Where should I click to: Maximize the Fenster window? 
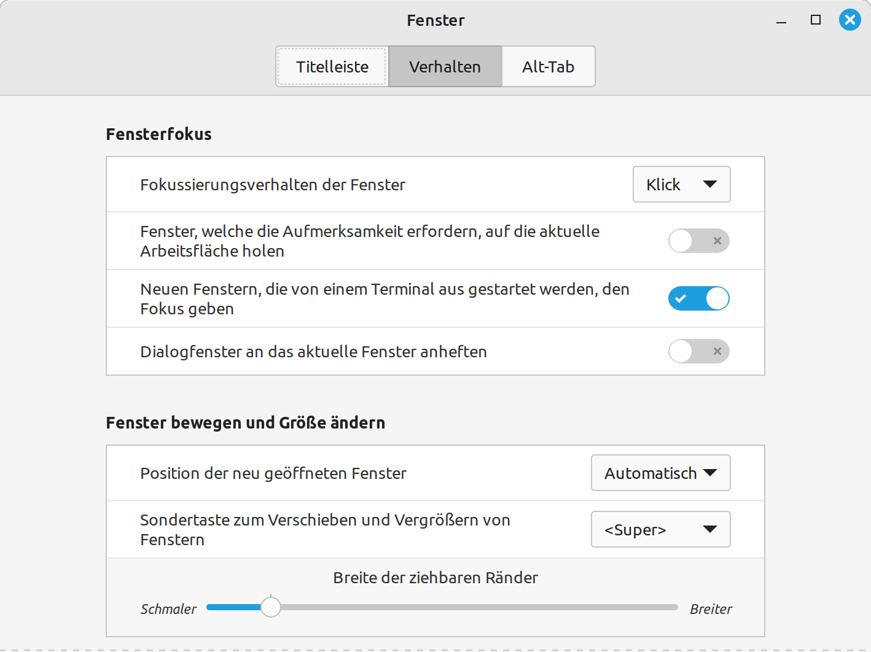click(816, 20)
